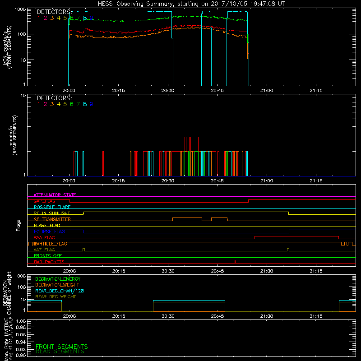Click the 0.98 value on the livetime axis
Viewport: 361px width, 361px height.
pos(21,327)
